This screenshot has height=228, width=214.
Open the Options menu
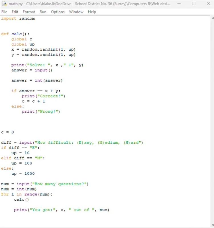tap(58, 12)
